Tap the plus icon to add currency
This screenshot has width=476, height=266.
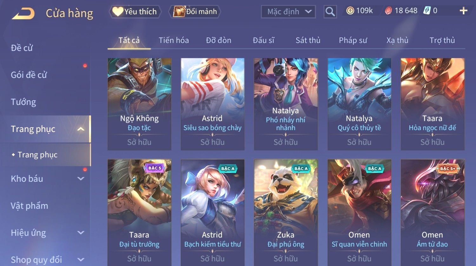tap(464, 11)
